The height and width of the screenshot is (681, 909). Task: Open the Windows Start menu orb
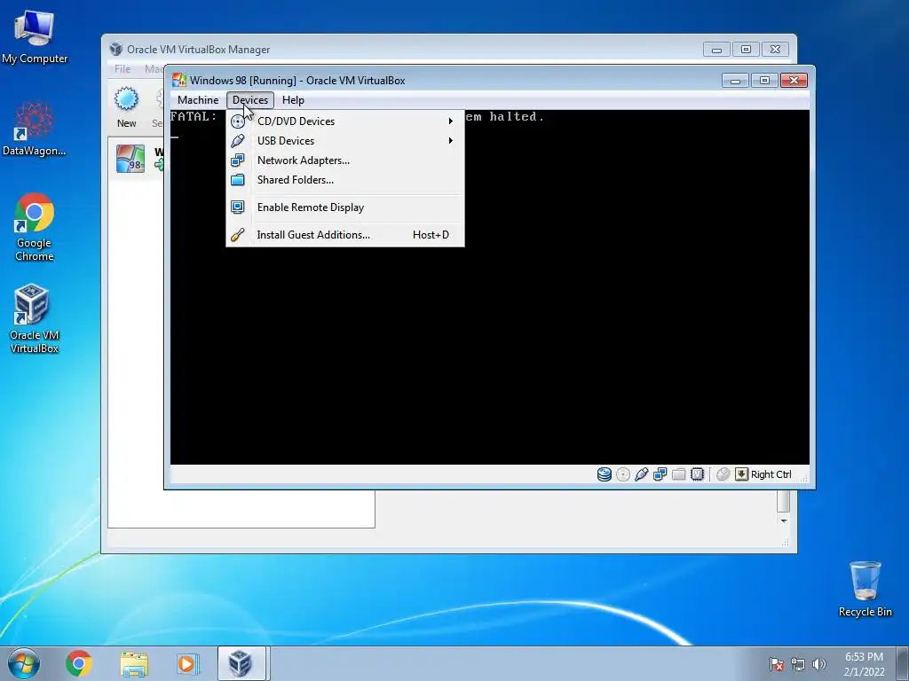click(24, 663)
